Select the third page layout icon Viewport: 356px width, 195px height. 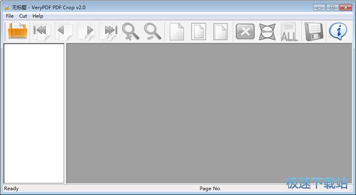tap(220, 32)
